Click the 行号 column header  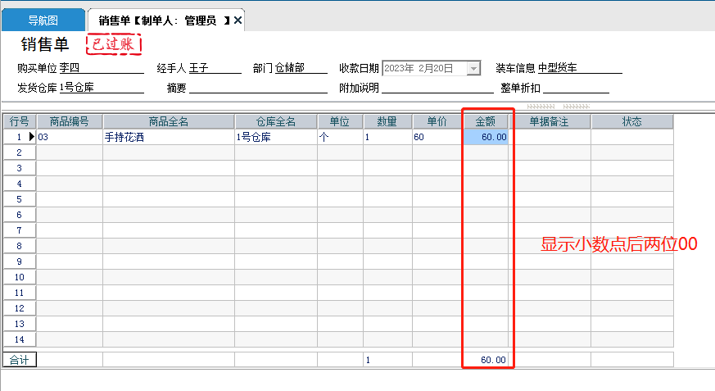coord(19,122)
